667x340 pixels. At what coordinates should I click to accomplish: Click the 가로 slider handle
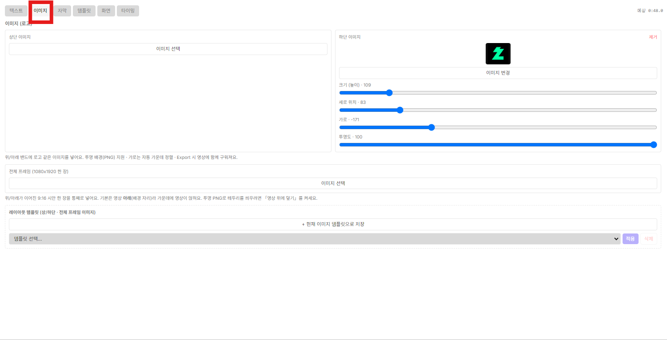[x=431, y=127]
